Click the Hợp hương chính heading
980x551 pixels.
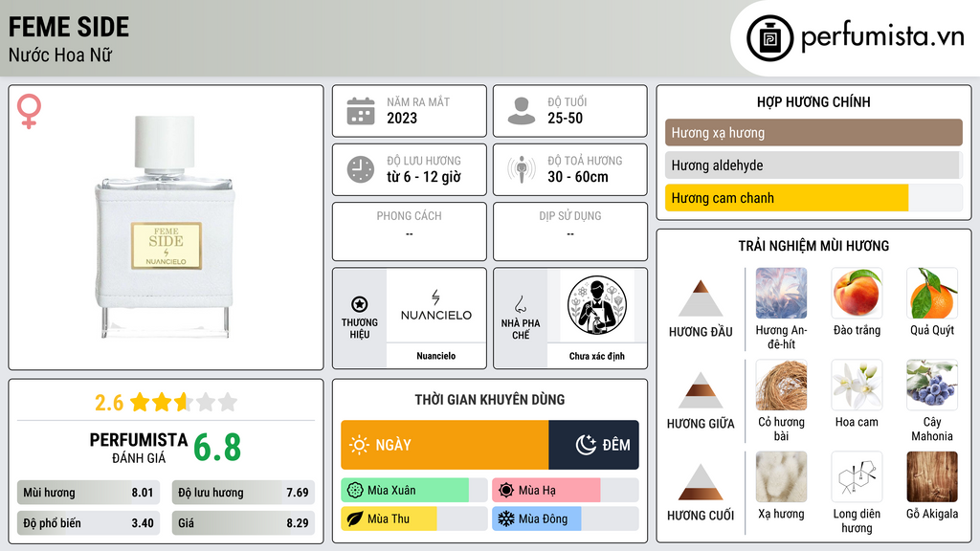pyautogui.click(x=813, y=101)
